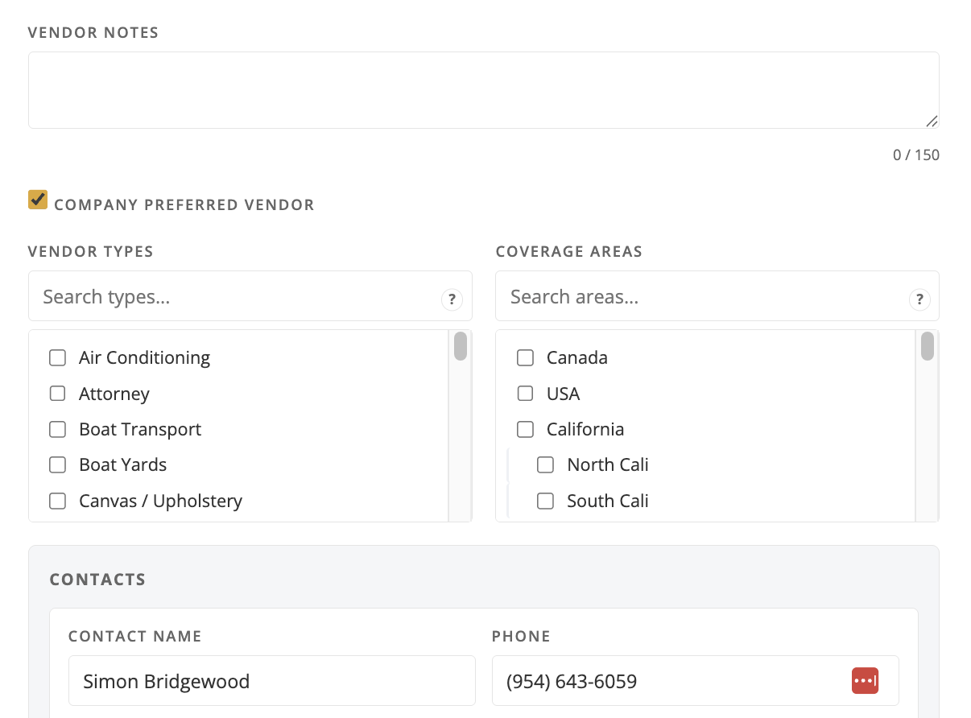Check the Canada coverage area
The width and height of the screenshot is (971, 718).
(x=525, y=357)
